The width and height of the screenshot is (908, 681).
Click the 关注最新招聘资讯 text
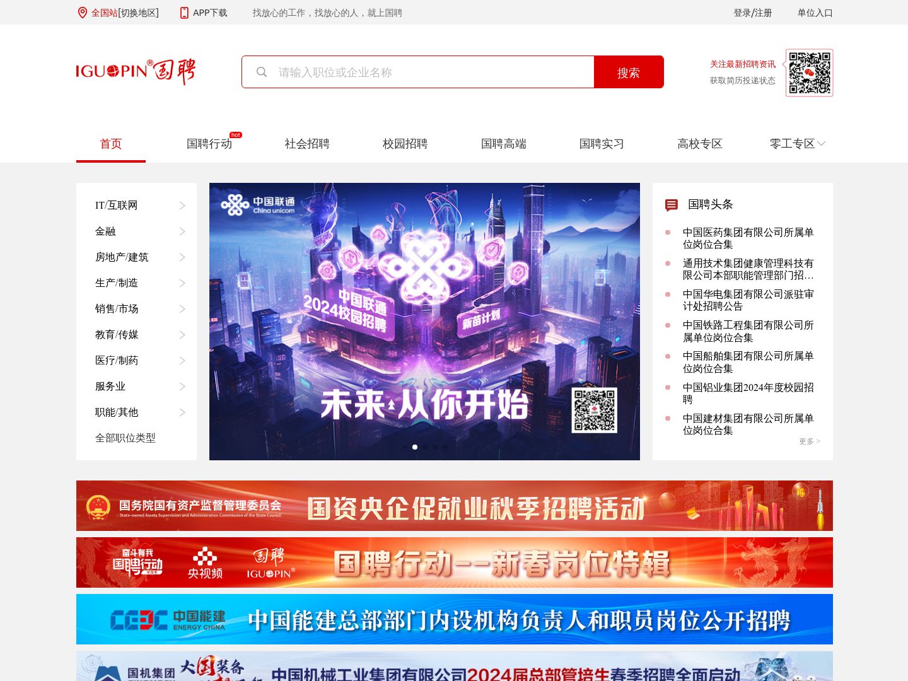click(743, 64)
